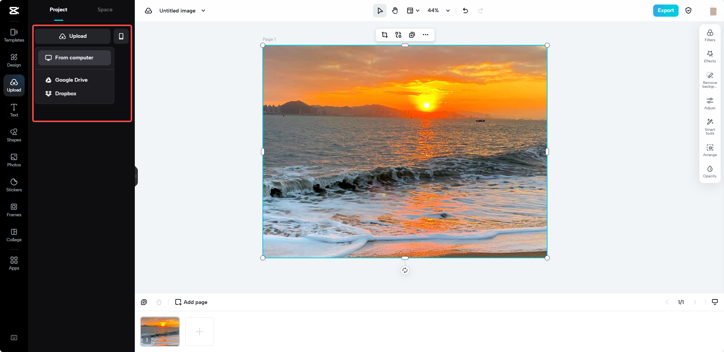Open the Templates panel
This screenshot has height=352, width=724.
point(14,35)
